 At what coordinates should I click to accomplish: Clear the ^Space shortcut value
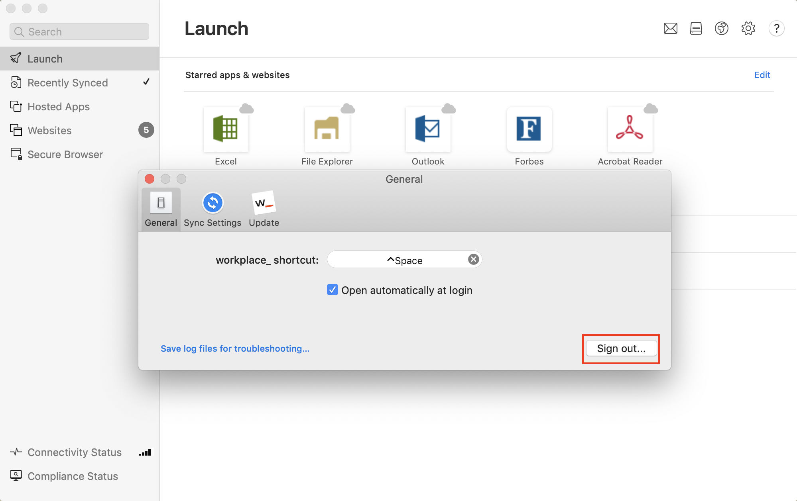[473, 259]
